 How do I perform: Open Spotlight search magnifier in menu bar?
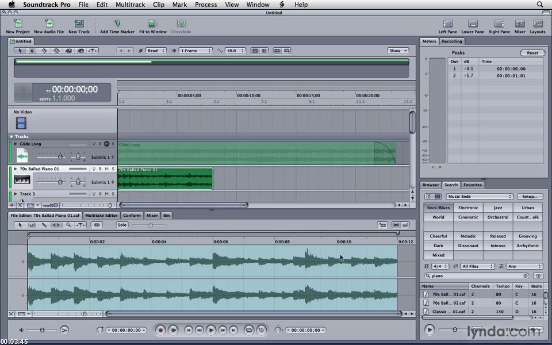(x=540, y=5)
